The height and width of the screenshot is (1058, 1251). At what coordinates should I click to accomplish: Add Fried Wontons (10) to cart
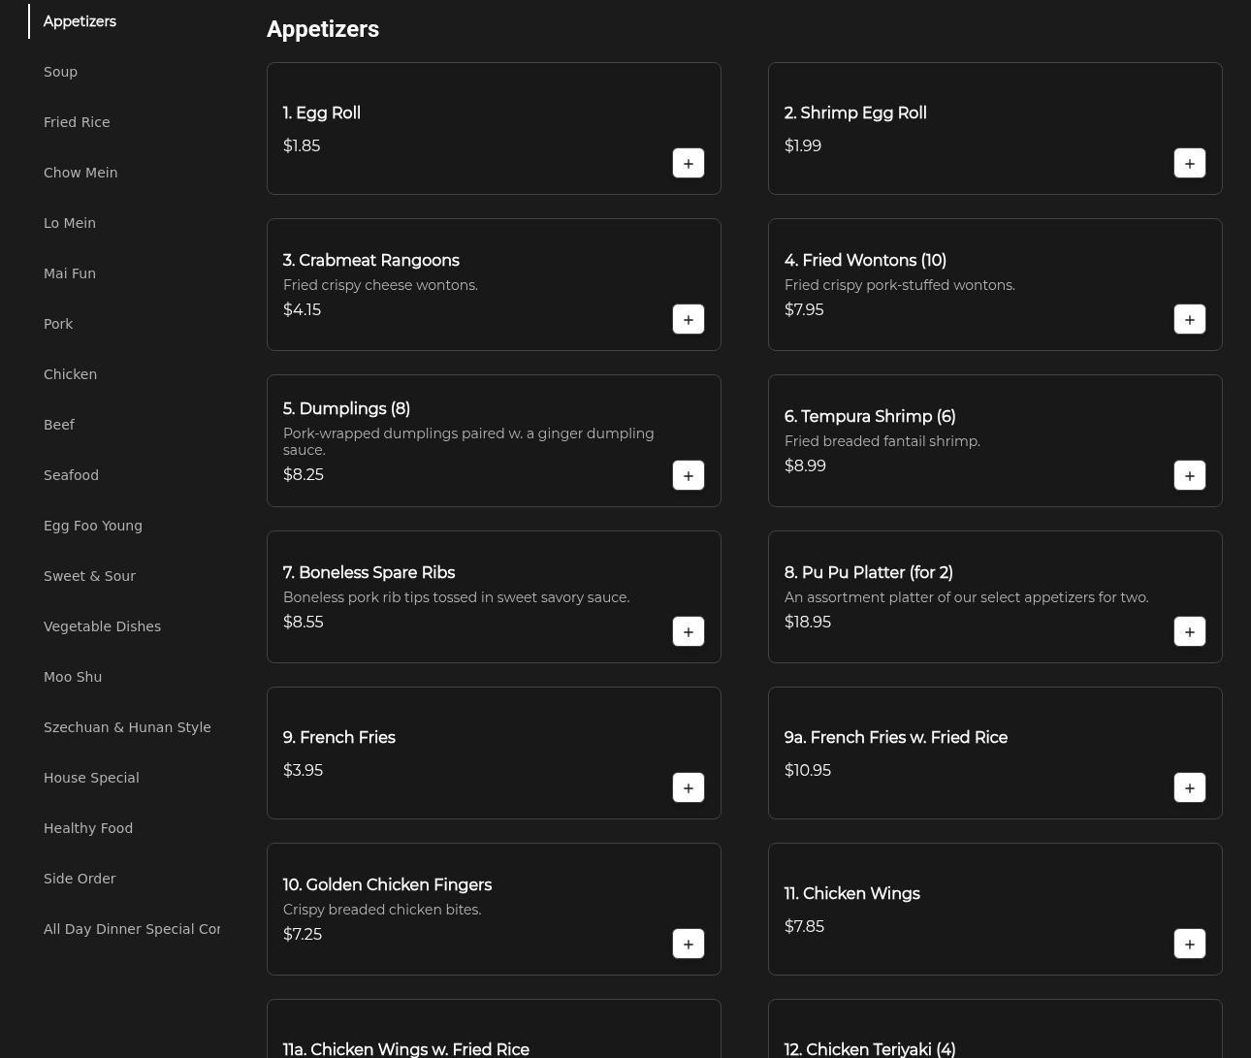point(1189,319)
